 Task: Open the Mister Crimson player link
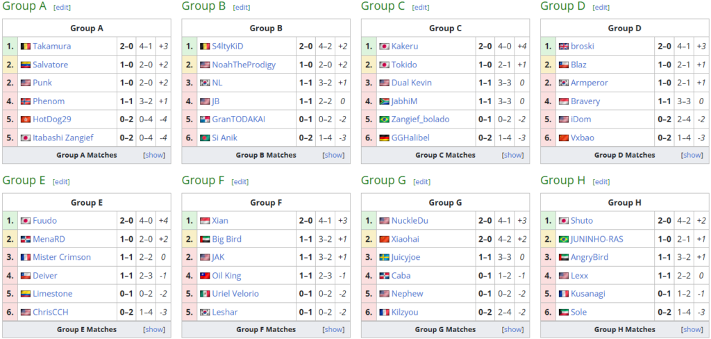62,257
